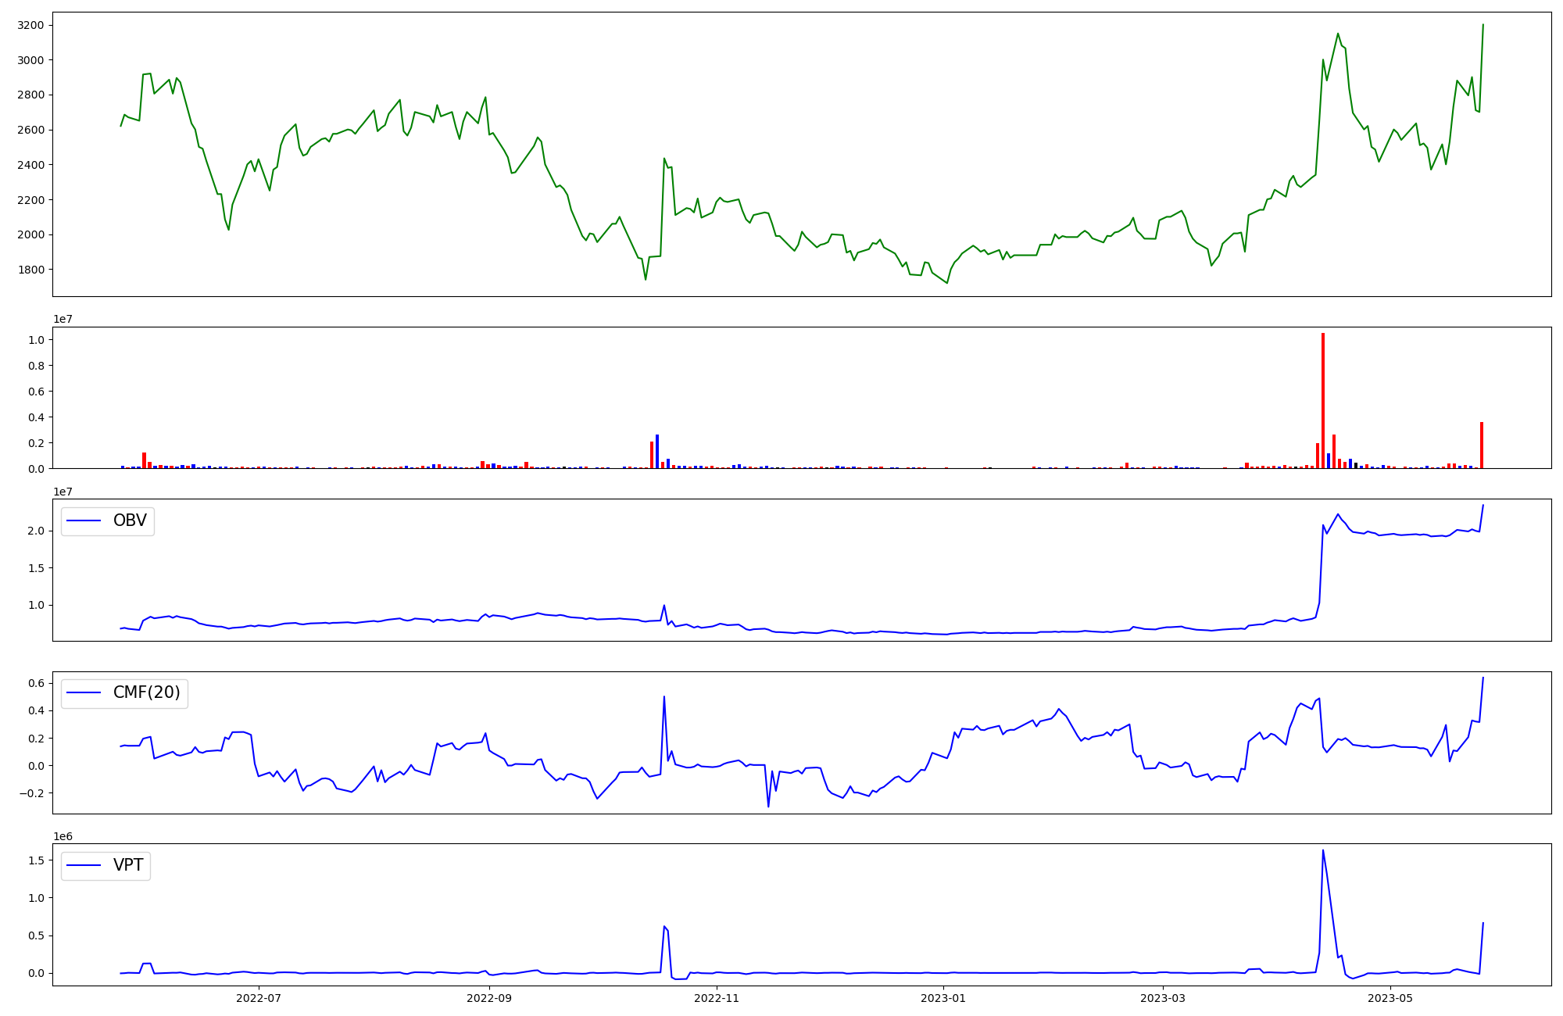Click the 2022-09 x-axis date label
The image size is (1563, 1016).
point(489,998)
